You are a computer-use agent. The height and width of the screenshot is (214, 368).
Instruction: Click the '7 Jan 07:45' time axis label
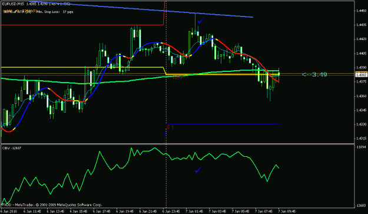264,212
